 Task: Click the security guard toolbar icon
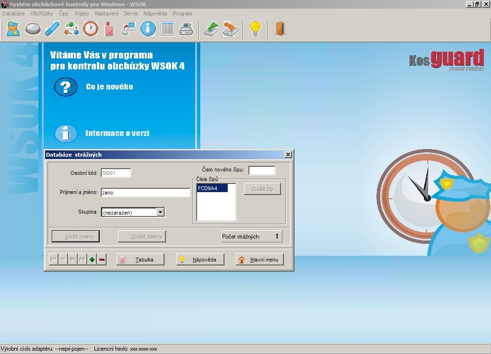[x=13, y=29]
